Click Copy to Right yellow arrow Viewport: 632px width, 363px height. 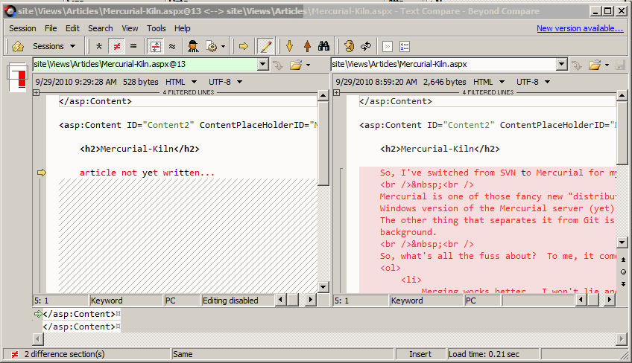coord(244,46)
